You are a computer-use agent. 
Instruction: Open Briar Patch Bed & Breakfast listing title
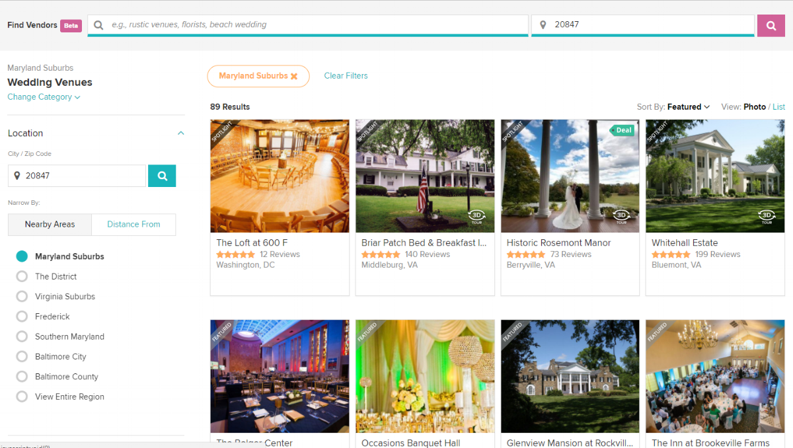pyautogui.click(x=424, y=243)
